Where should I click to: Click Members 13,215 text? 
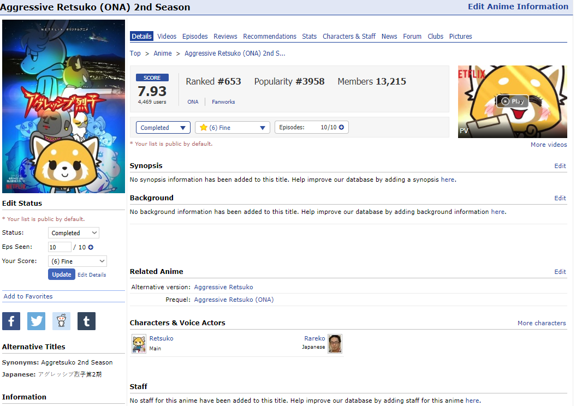[x=372, y=81]
